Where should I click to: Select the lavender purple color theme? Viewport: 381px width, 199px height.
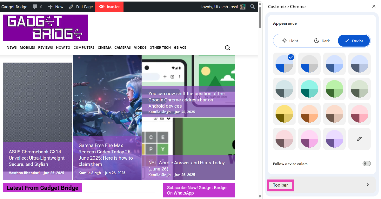[334, 139]
